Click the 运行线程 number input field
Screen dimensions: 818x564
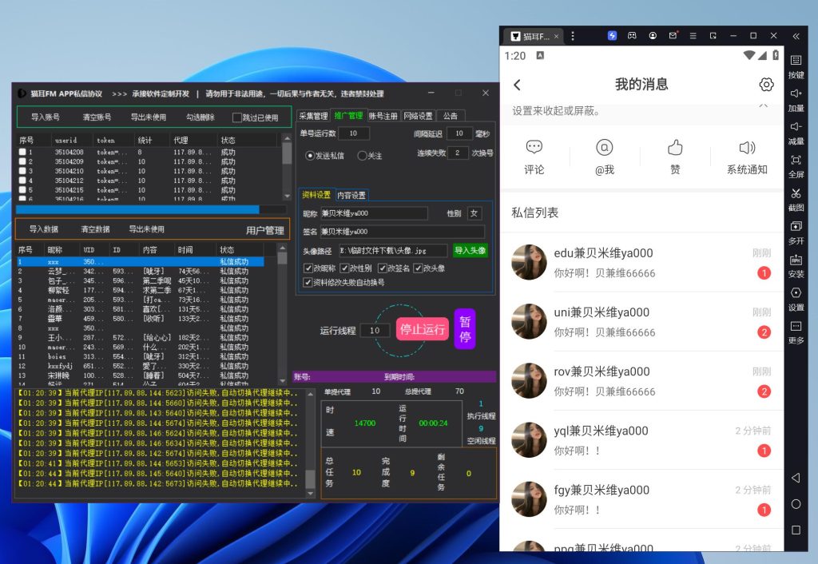point(375,331)
